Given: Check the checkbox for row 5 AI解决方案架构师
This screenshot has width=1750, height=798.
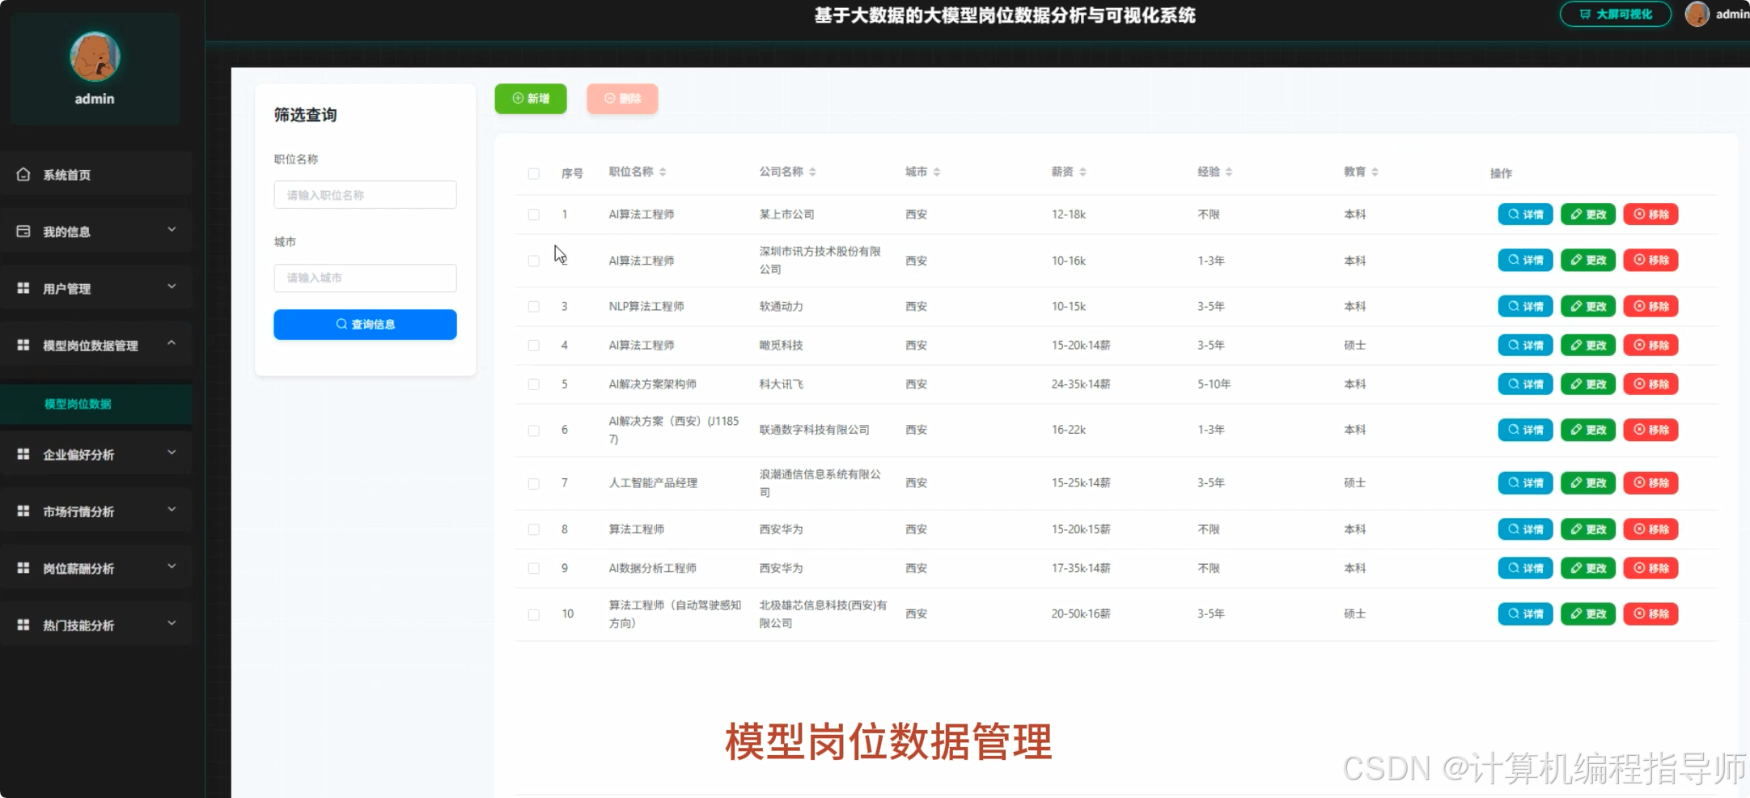Looking at the screenshot, I should point(534,384).
